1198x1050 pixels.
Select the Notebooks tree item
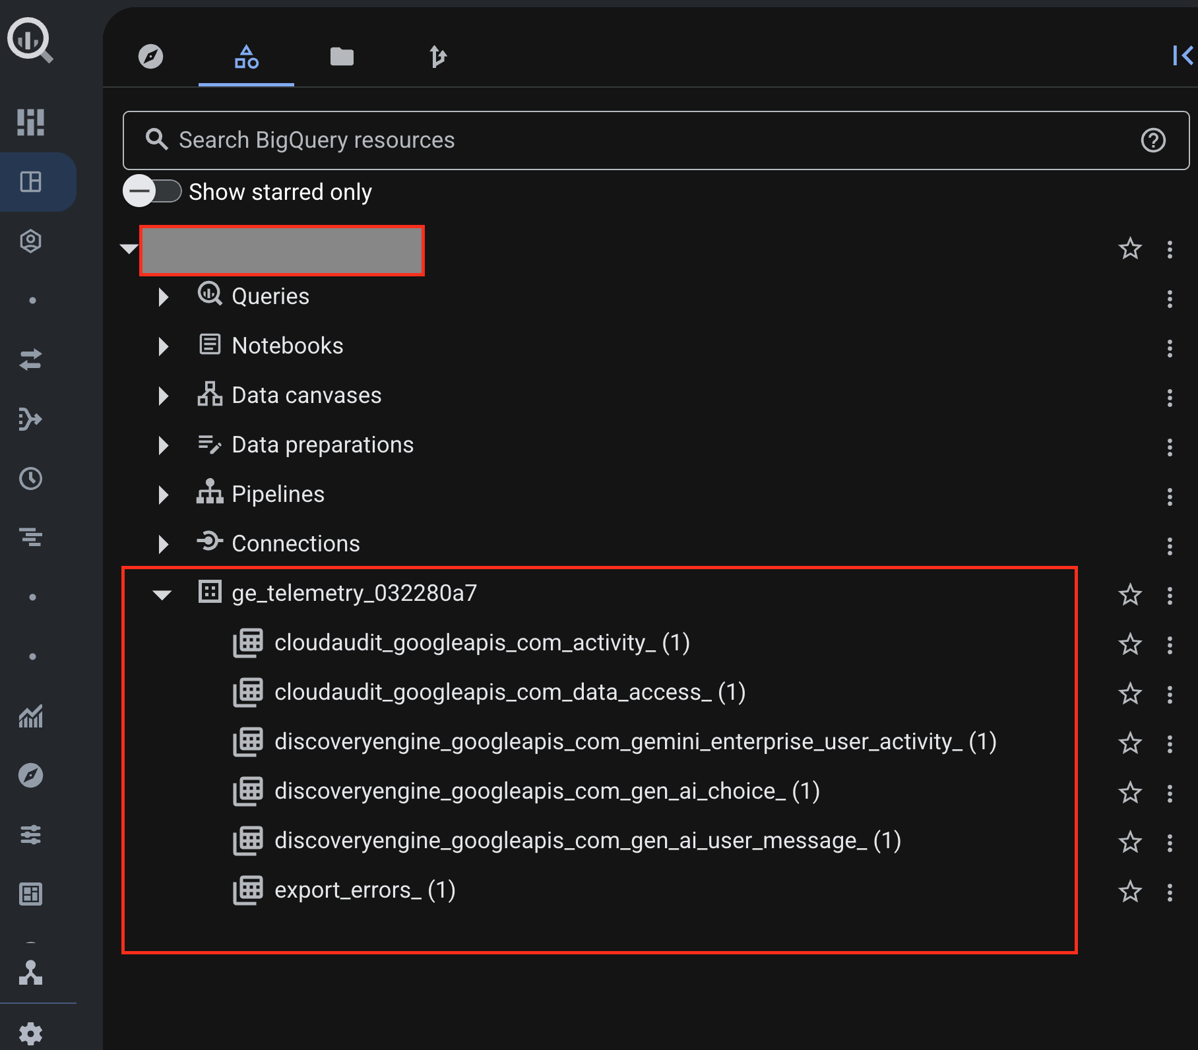pyautogui.click(x=288, y=346)
